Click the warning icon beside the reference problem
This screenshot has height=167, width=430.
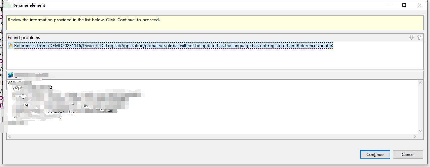[x=11, y=46]
